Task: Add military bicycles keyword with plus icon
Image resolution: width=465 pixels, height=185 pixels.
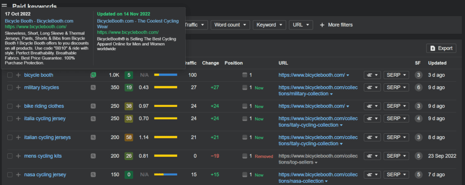Action: pos(18,88)
